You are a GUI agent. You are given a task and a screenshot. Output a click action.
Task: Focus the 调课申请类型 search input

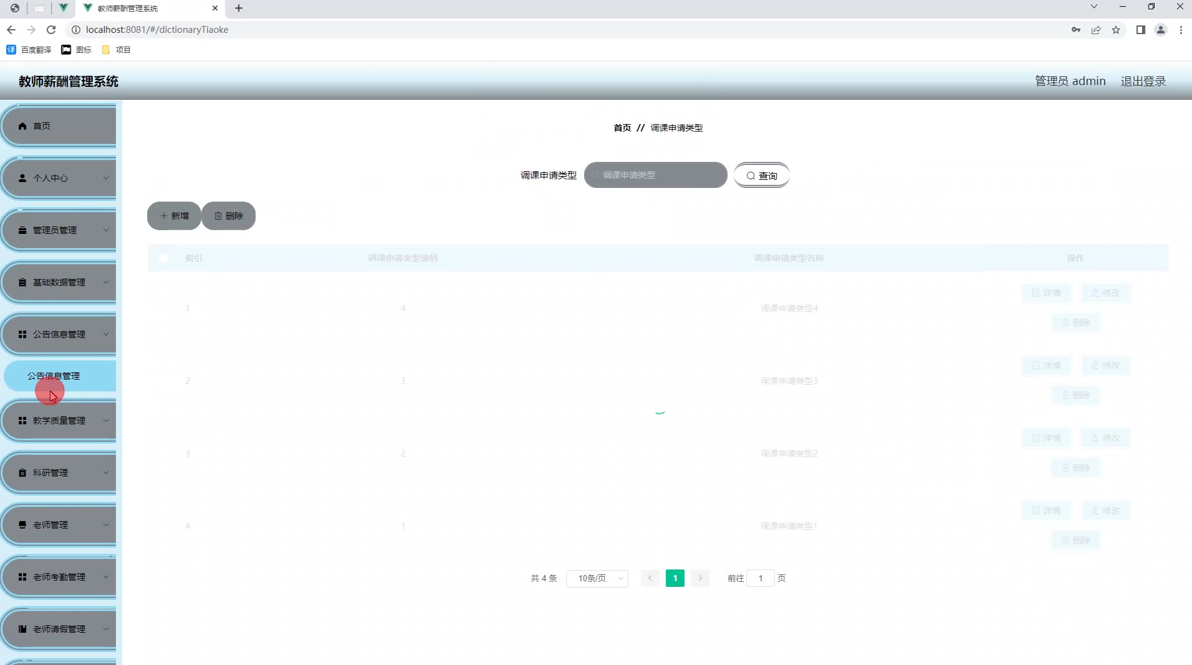pyautogui.click(x=656, y=175)
